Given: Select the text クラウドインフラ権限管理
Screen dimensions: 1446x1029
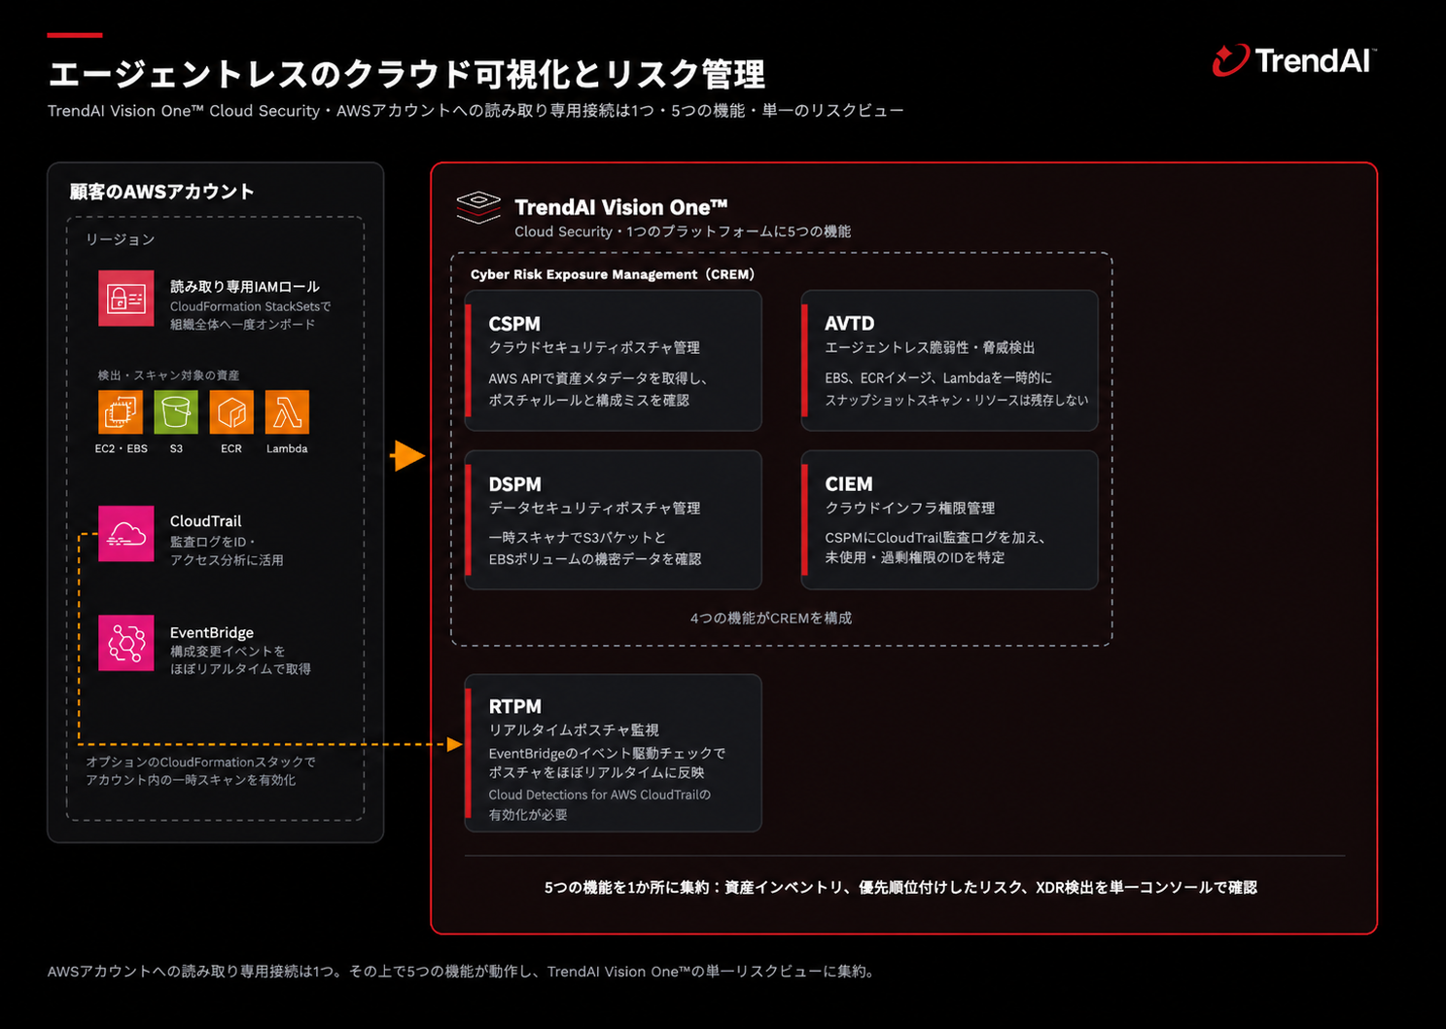Looking at the screenshot, I should 910,508.
